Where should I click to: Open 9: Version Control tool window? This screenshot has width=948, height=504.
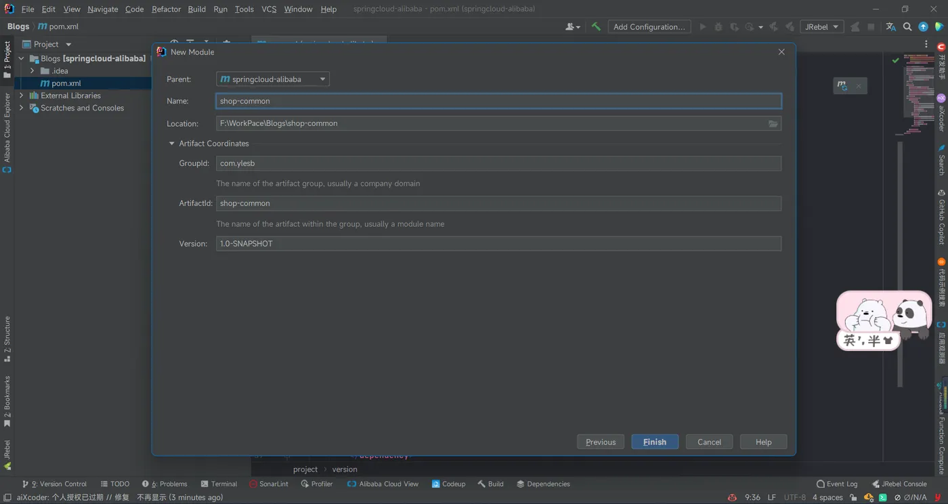tap(54, 484)
